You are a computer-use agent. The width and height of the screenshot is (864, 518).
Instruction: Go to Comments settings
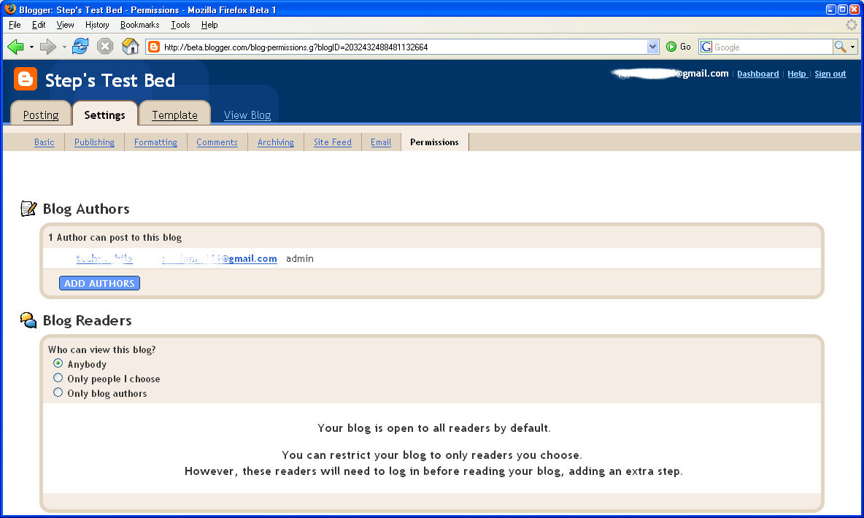click(217, 142)
